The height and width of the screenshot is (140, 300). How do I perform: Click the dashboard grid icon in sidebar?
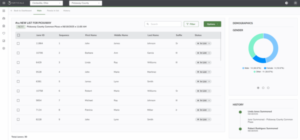[x=4, y=11]
